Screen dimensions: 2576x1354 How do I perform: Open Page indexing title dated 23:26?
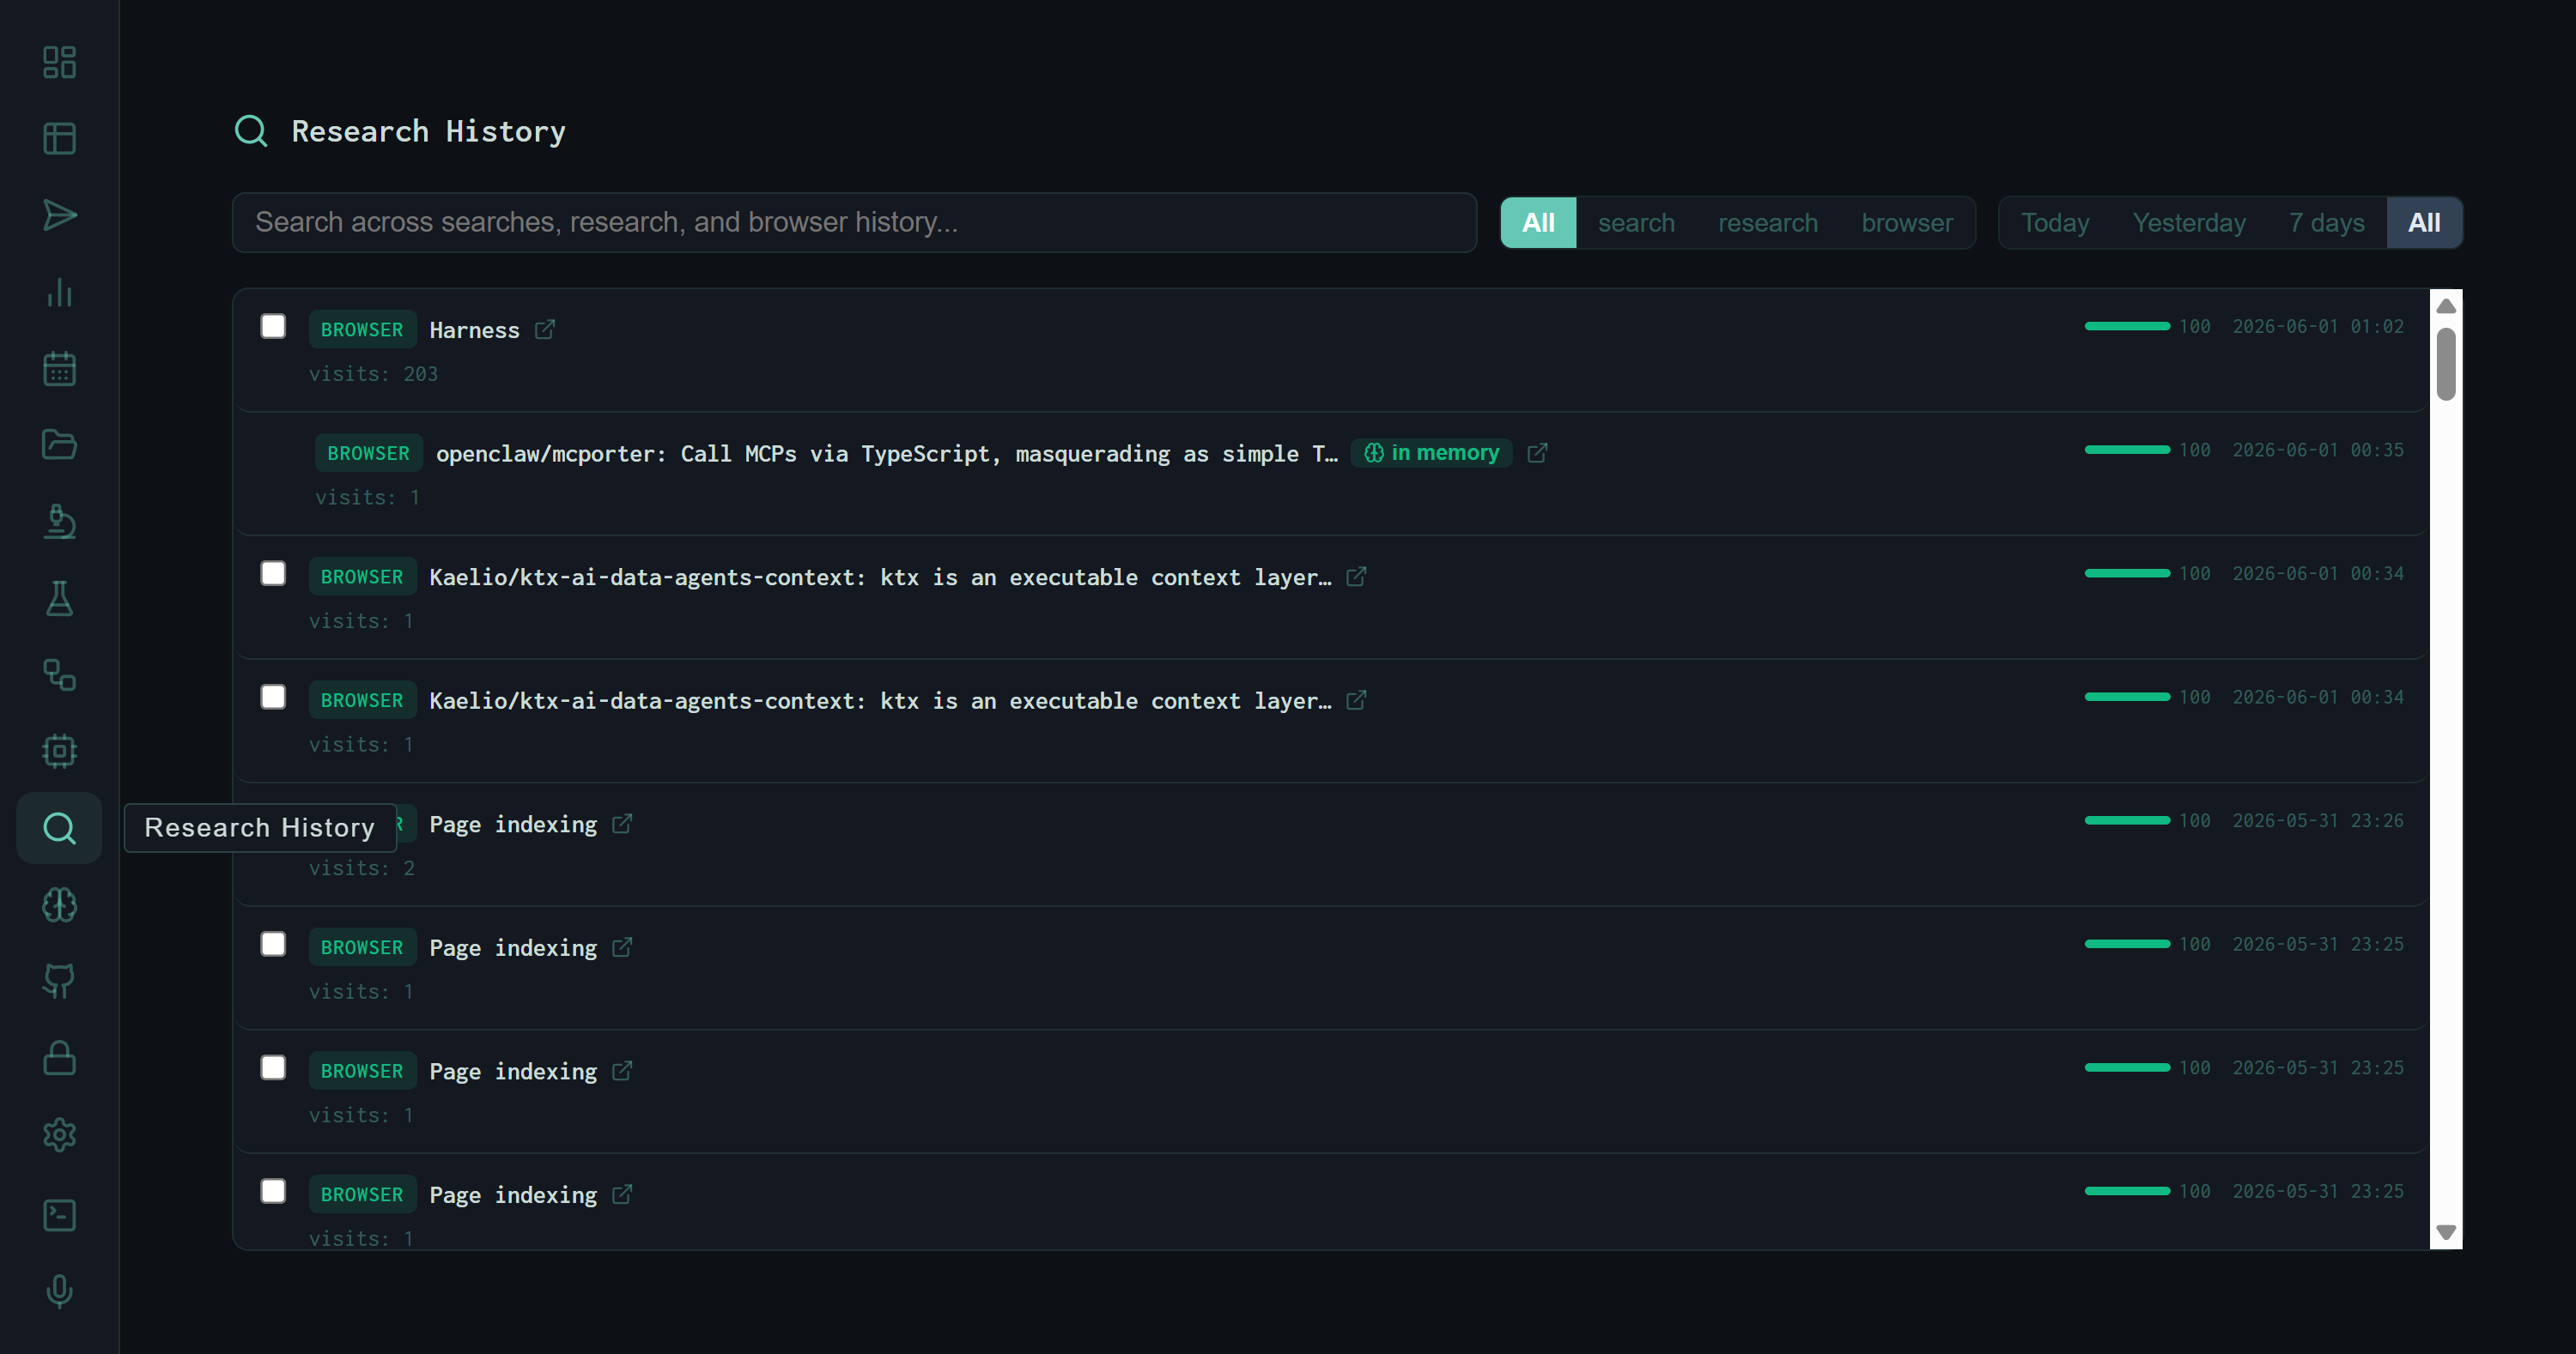coord(513,825)
